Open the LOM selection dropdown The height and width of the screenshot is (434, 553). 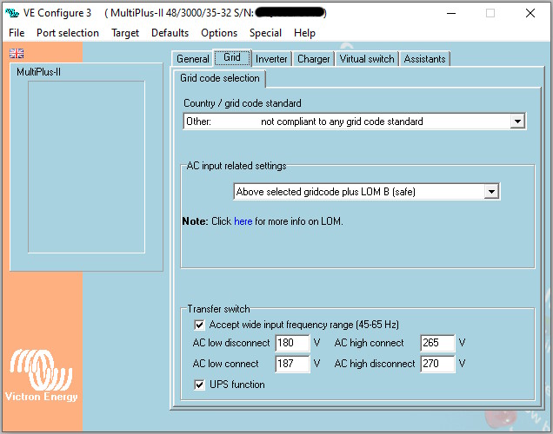(491, 192)
